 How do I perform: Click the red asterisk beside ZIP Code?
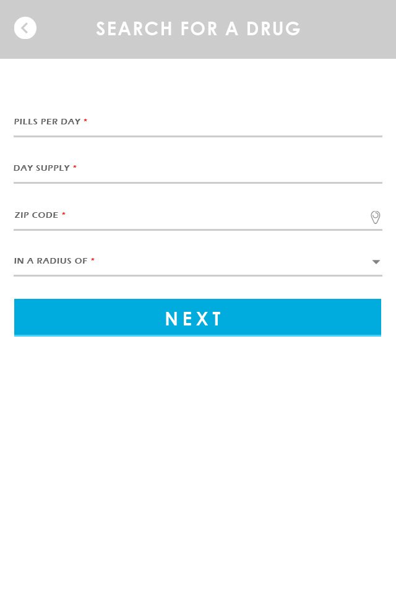[x=64, y=214]
